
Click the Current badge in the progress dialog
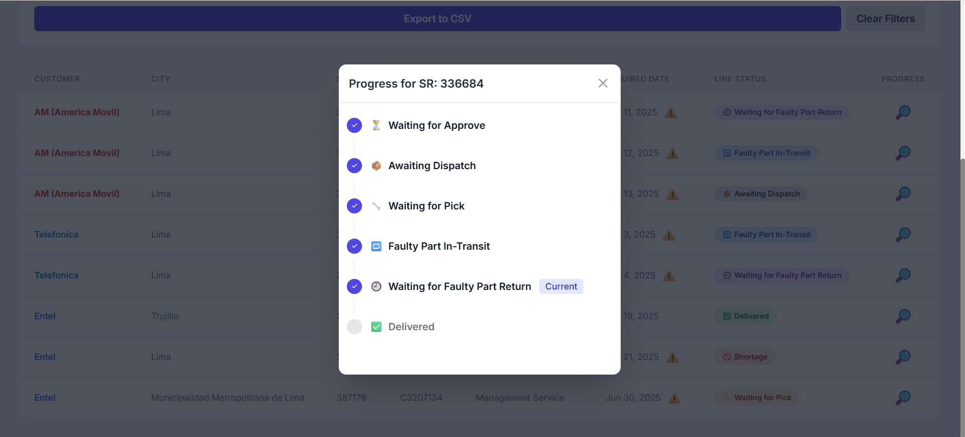[x=561, y=286]
